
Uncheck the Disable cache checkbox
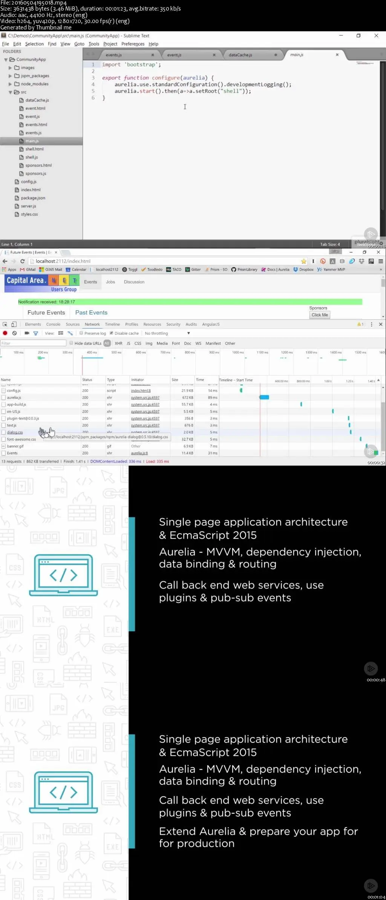pyautogui.click(x=111, y=333)
